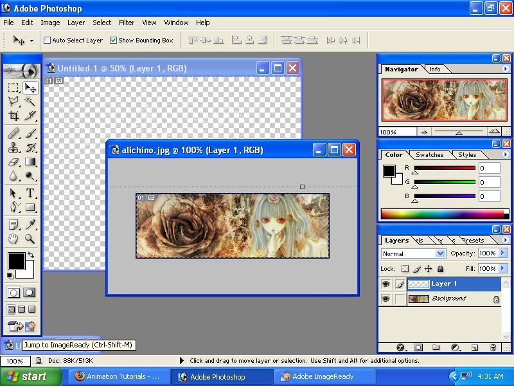Pick the Eyedropper tool
This screenshot has height=386, width=514.
30,225
